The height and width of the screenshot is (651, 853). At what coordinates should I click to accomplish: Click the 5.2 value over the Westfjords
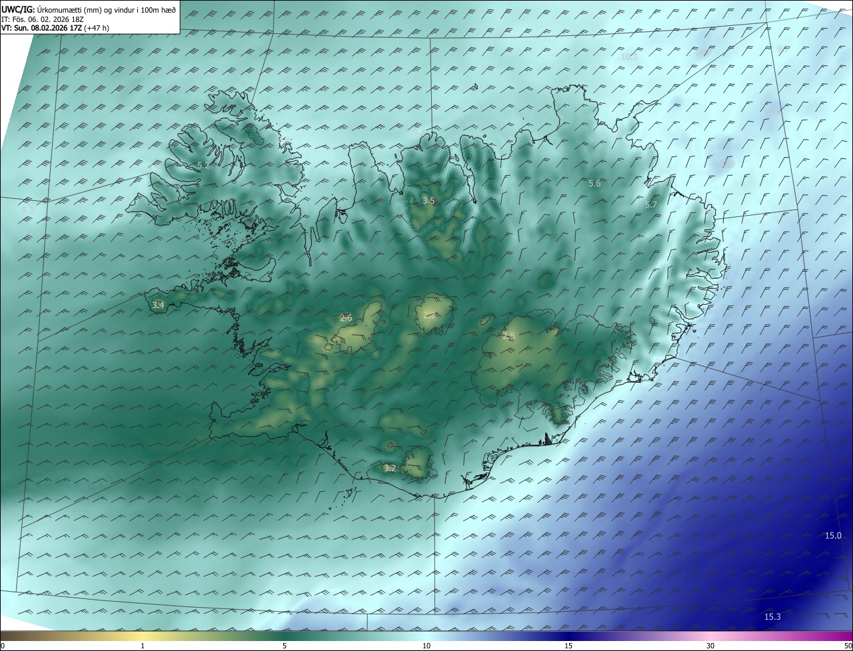pos(203,165)
